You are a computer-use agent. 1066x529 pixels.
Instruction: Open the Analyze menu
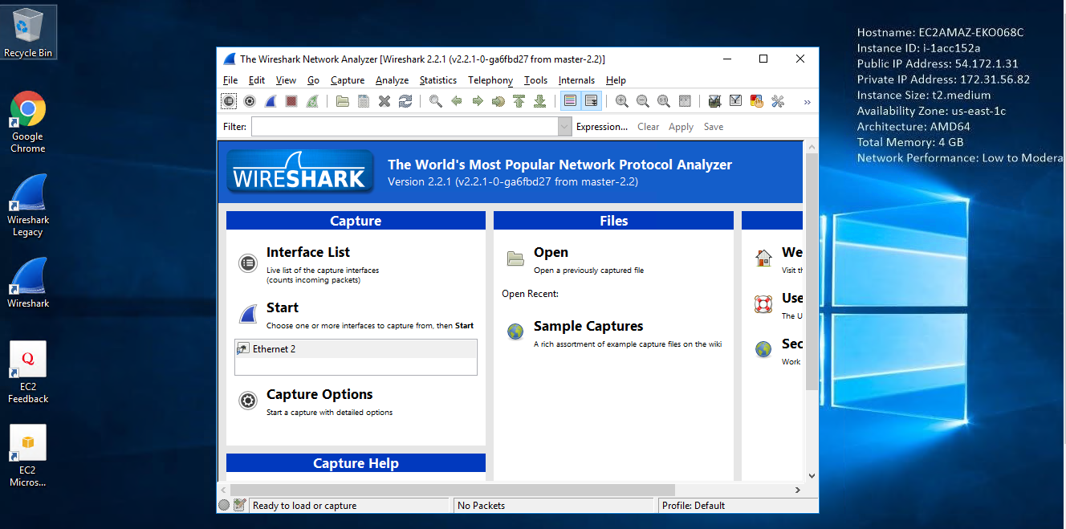(392, 80)
